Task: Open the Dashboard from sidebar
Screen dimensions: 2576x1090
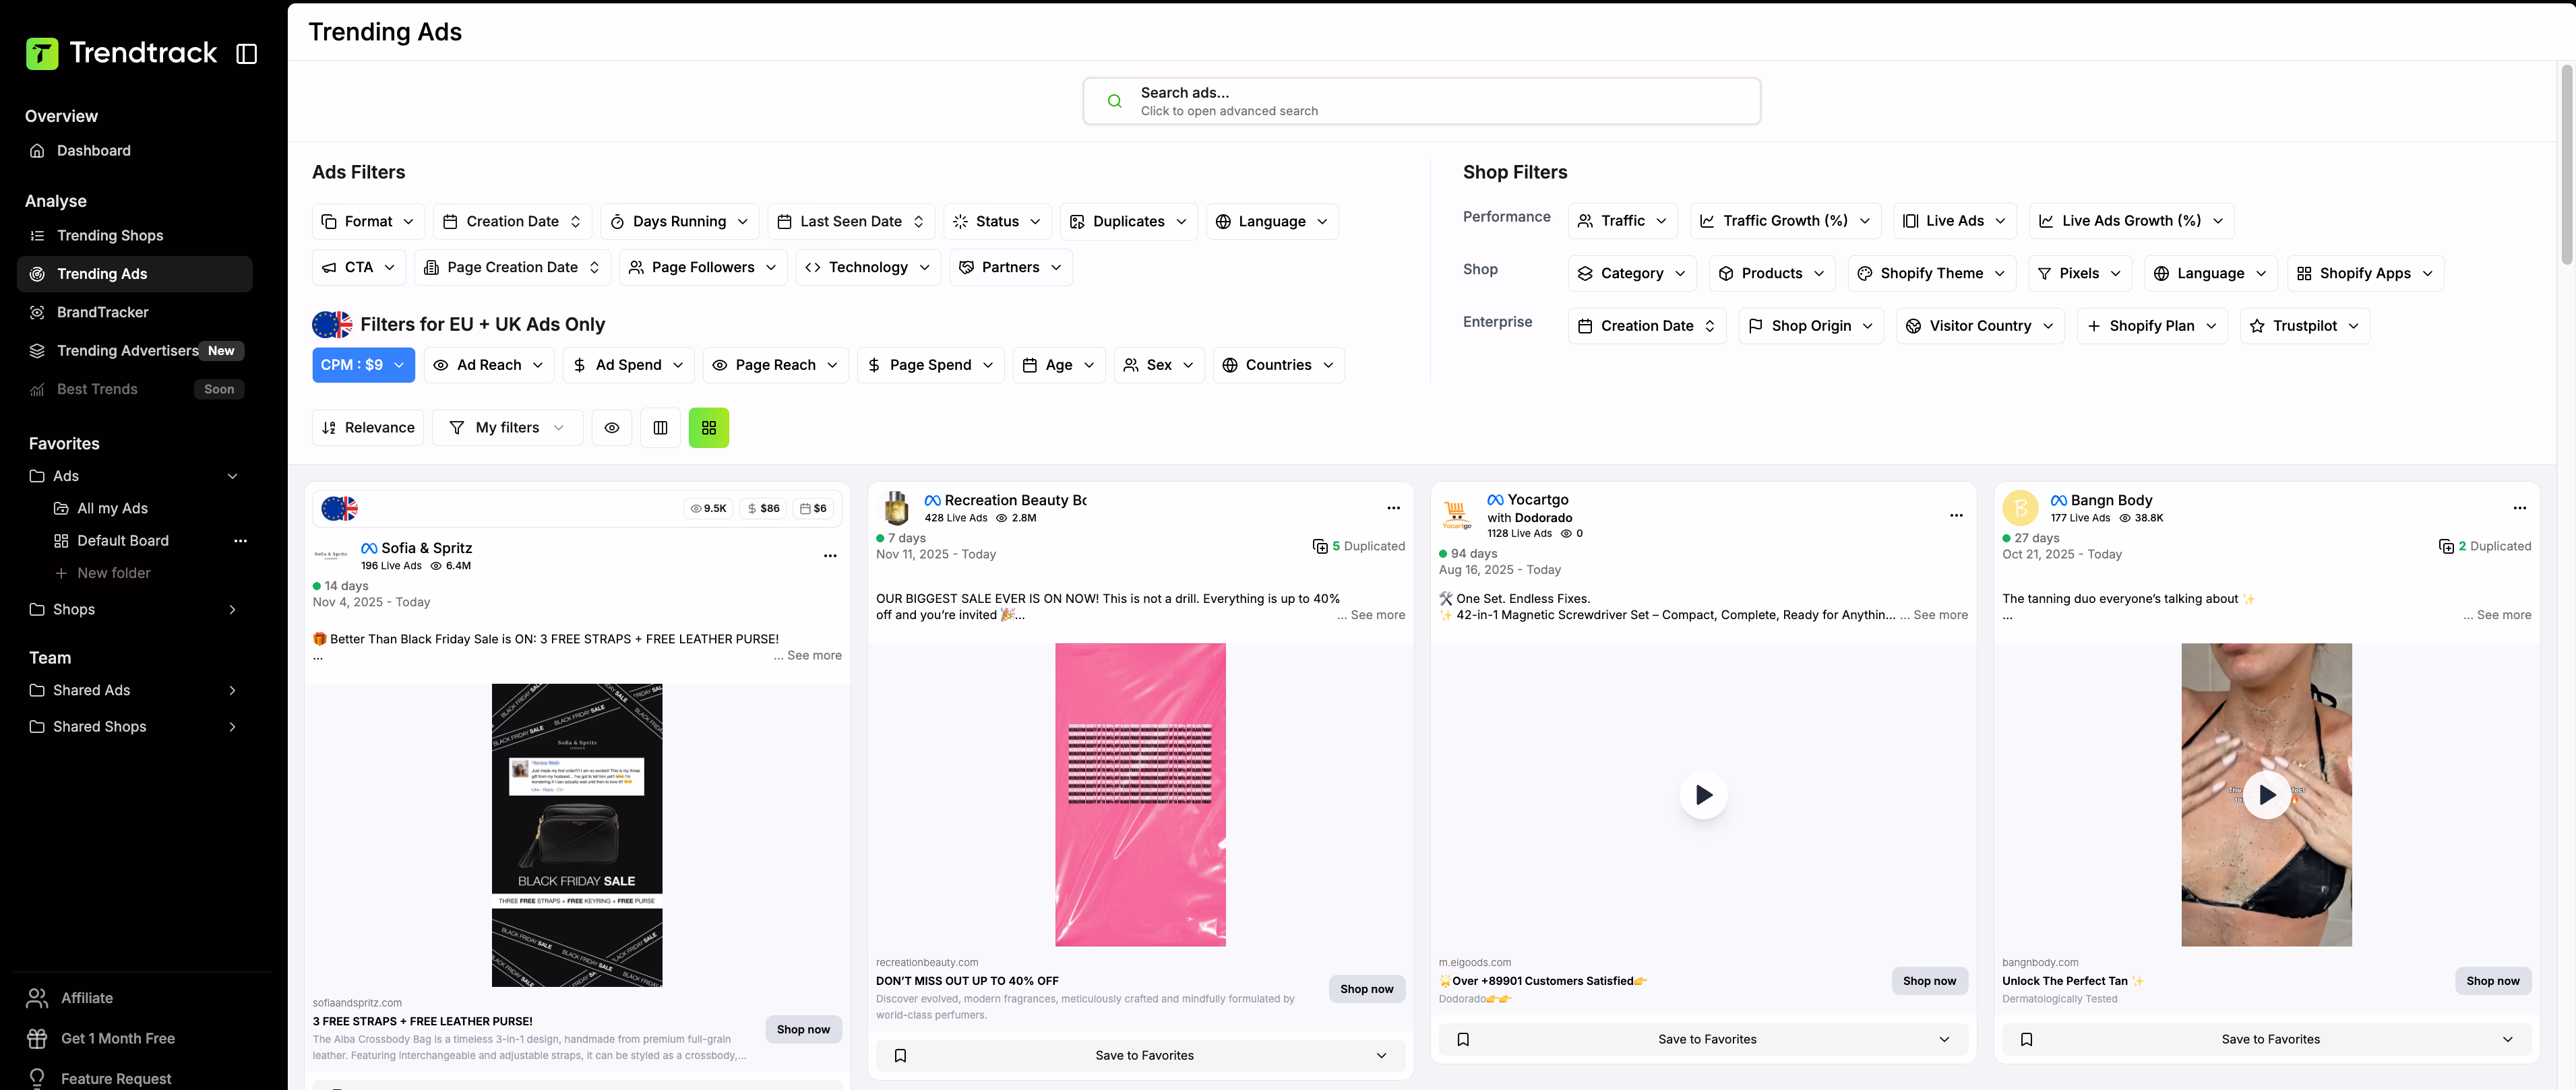Action: coord(94,150)
